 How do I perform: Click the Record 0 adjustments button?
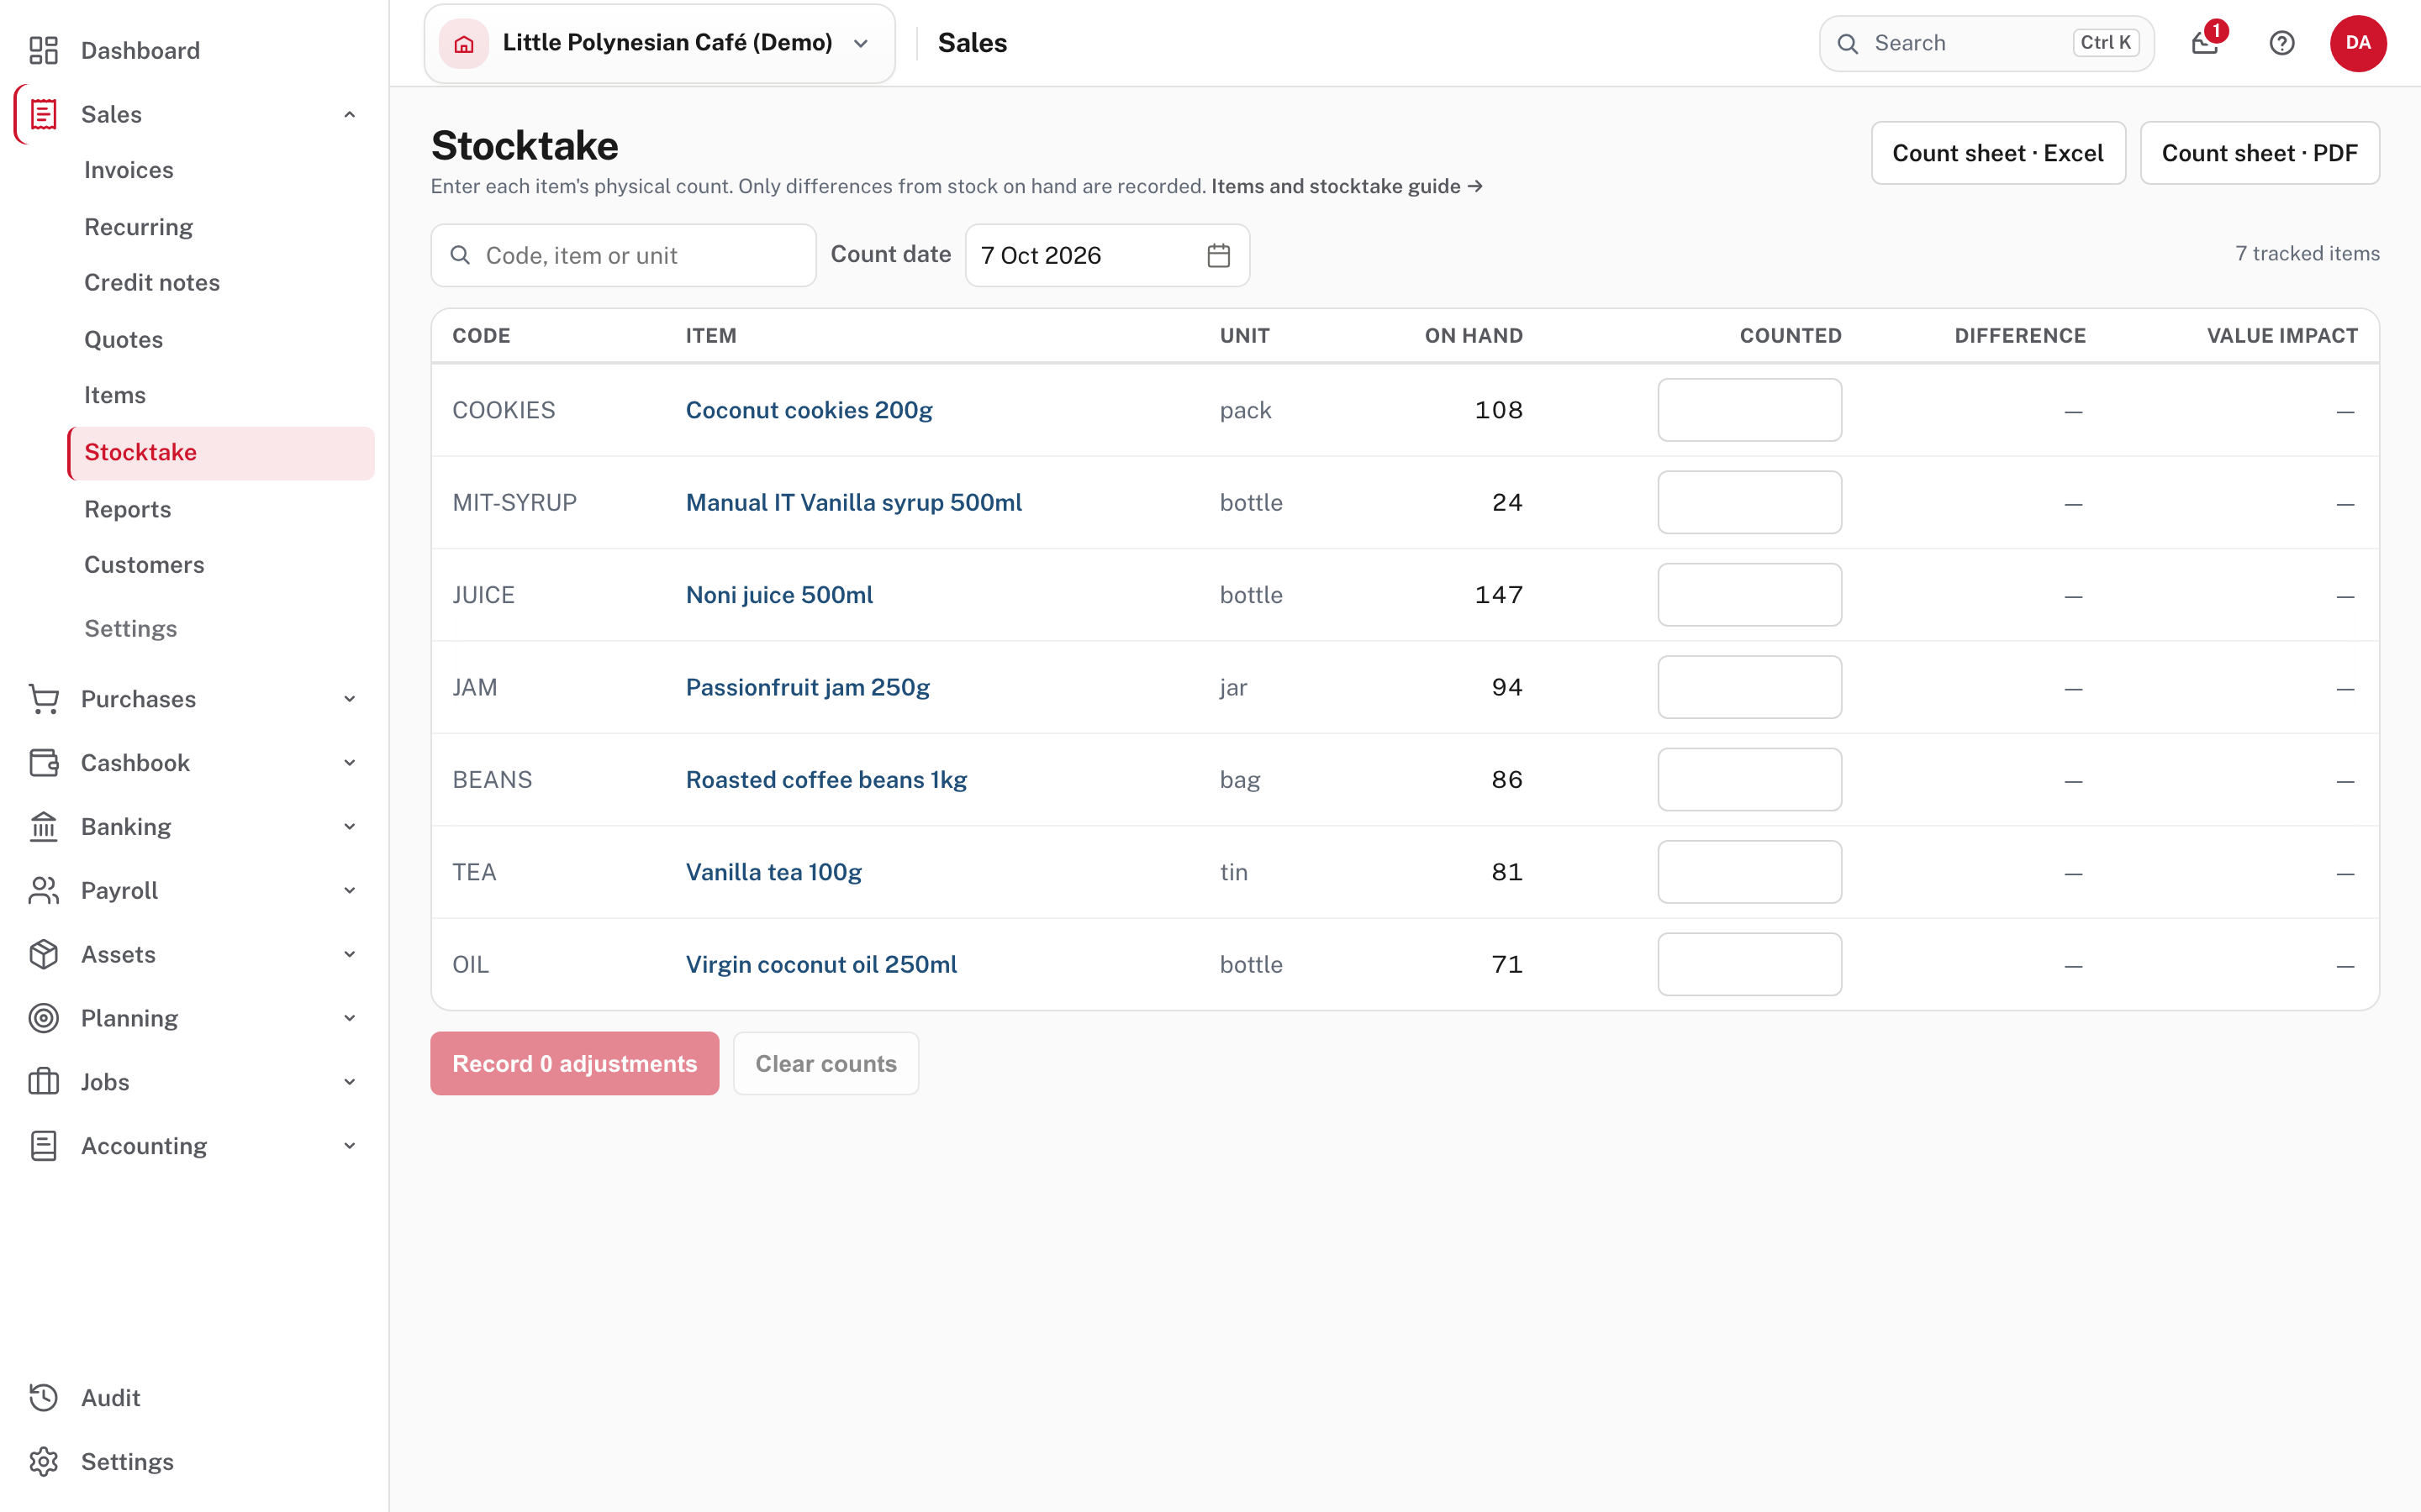point(574,1064)
